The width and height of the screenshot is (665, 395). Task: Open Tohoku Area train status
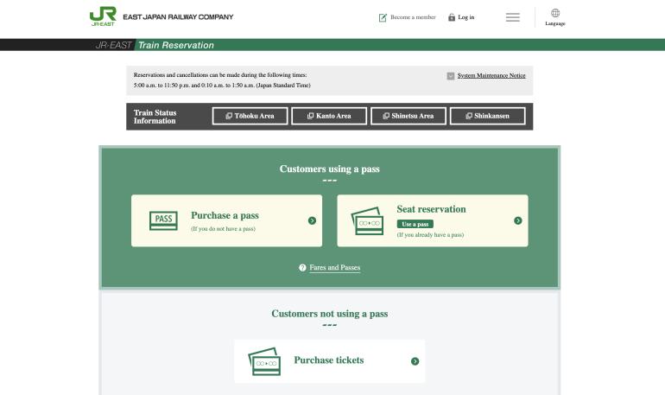point(249,116)
